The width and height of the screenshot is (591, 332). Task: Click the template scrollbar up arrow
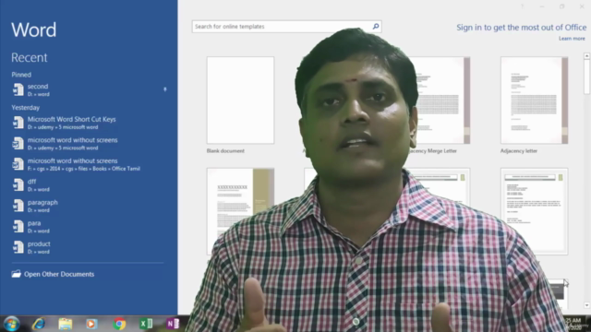point(587,55)
